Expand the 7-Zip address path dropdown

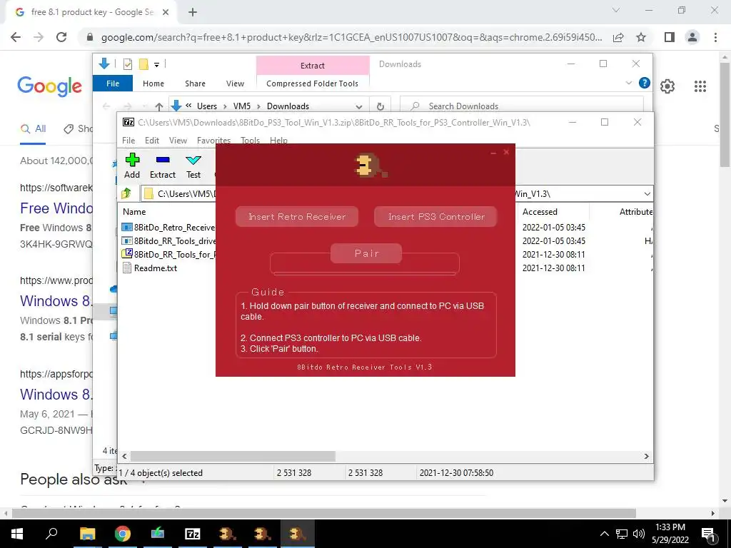click(647, 194)
